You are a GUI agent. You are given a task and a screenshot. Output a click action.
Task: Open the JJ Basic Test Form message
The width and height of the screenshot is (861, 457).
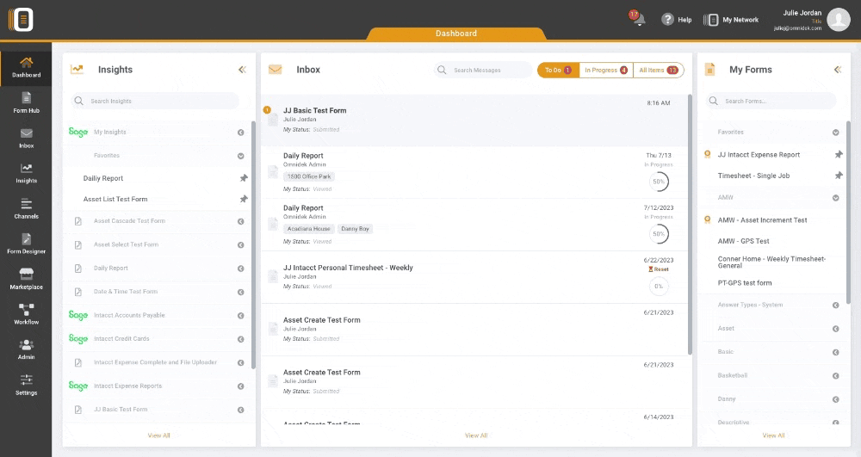(x=315, y=111)
